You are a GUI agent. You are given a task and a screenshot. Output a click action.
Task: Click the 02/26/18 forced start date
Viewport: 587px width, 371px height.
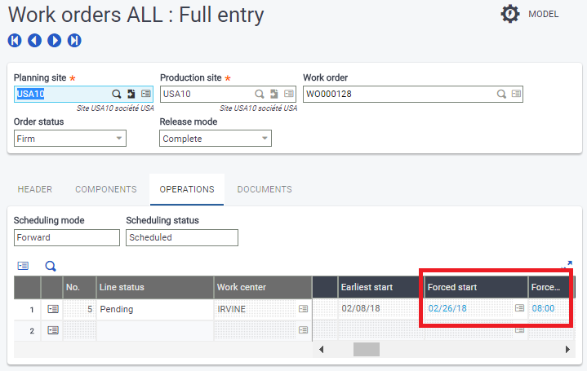point(447,308)
